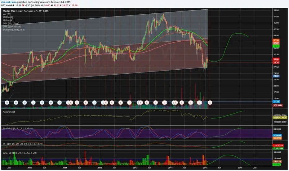Screen dimensions: 289x171
Task: Click the orange 31.9220 Stoch RSI tag
Action: coord(277,138)
